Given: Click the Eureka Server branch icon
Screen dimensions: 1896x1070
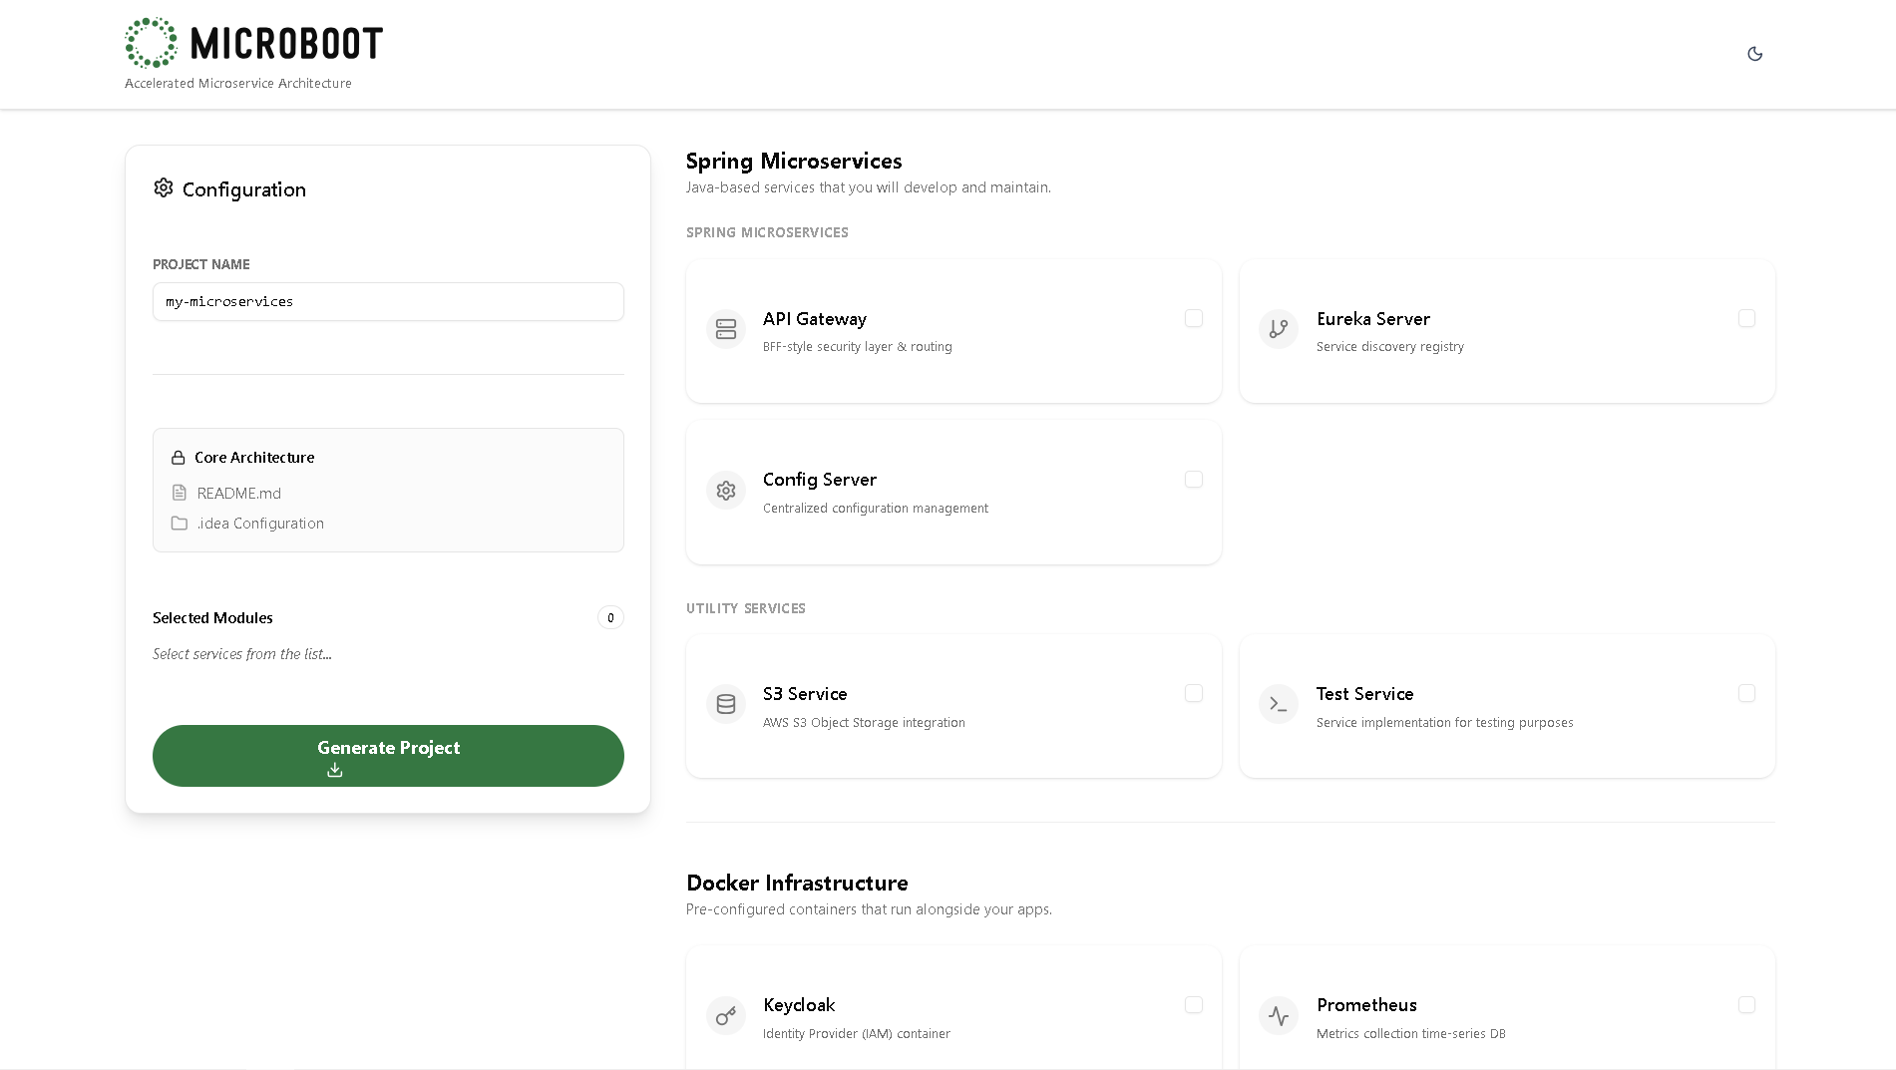Looking at the screenshot, I should pos(1279,329).
